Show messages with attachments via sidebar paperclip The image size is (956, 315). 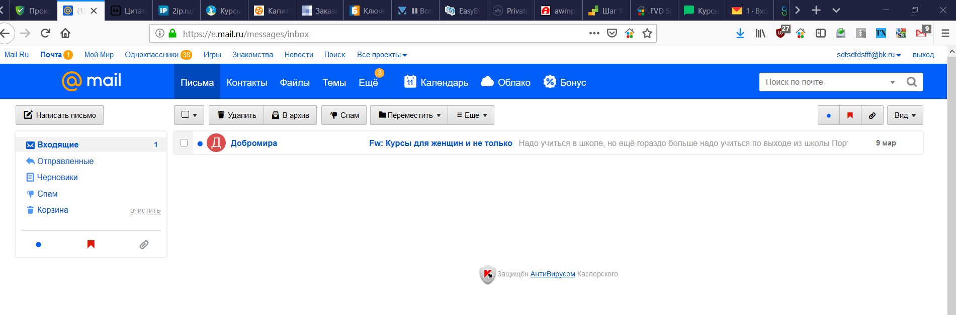[x=144, y=245]
